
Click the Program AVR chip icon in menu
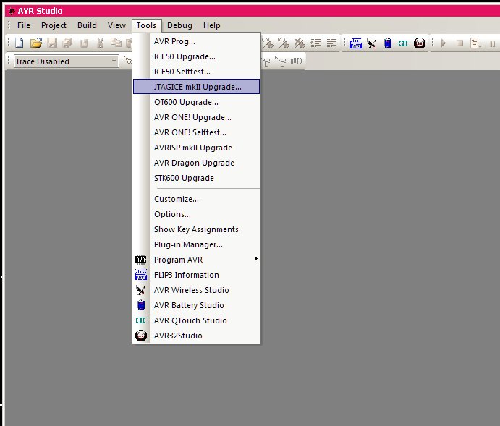click(140, 260)
